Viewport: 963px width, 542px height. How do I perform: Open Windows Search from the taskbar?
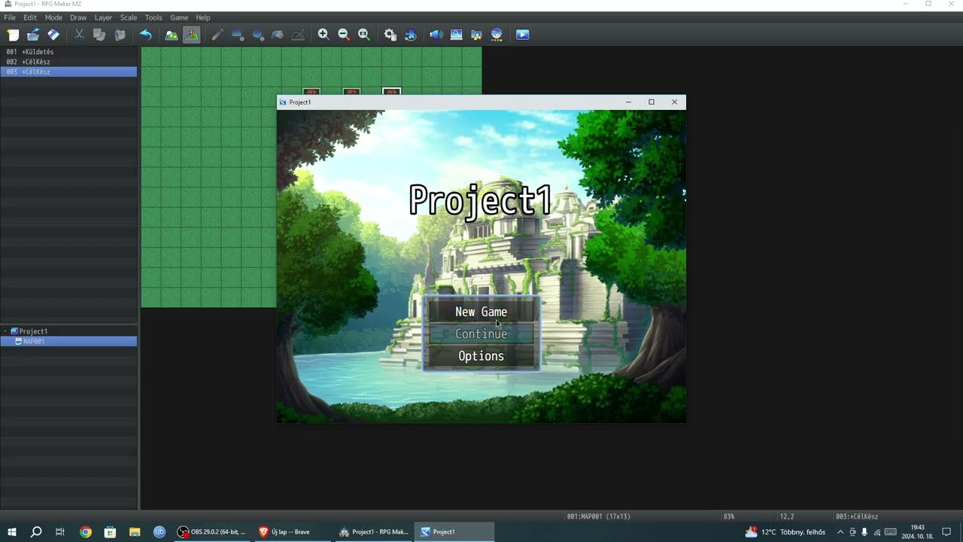click(x=36, y=531)
